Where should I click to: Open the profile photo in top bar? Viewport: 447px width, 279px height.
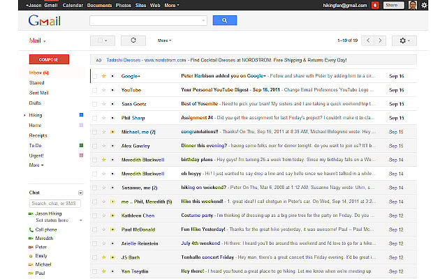tap(413, 5)
